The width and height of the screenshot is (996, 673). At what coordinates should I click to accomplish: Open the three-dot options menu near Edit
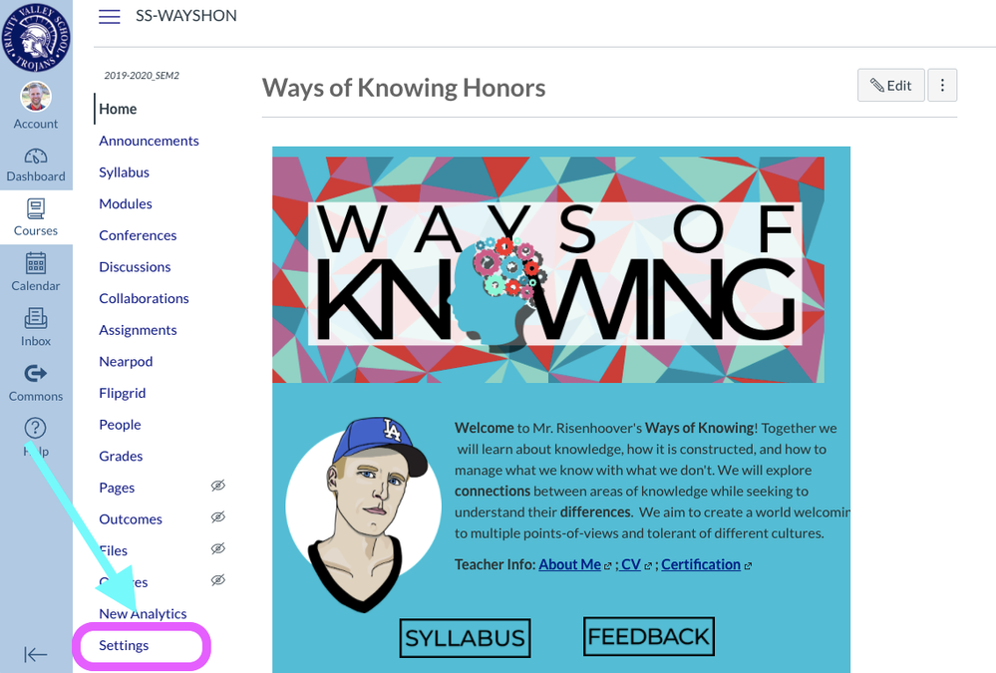tap(942, 86)
